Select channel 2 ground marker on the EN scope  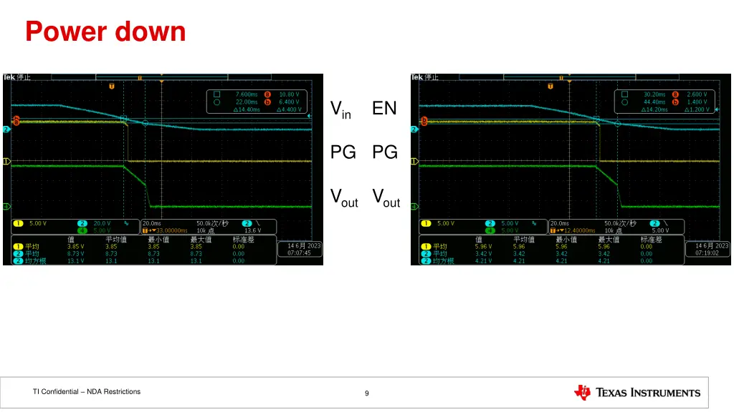click(414, 129)
